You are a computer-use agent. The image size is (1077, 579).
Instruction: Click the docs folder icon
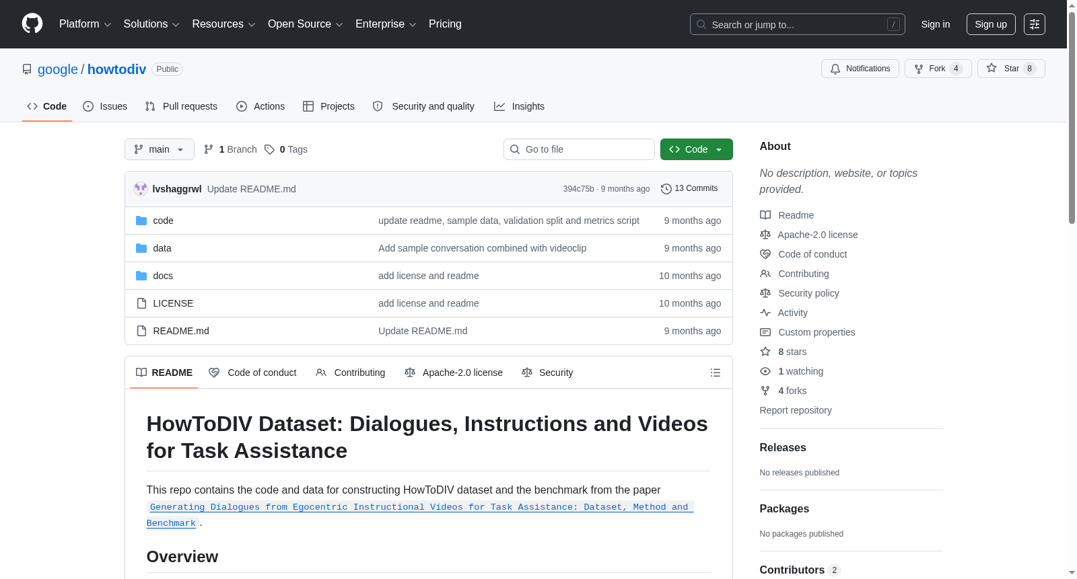click(x=141, y=276)
